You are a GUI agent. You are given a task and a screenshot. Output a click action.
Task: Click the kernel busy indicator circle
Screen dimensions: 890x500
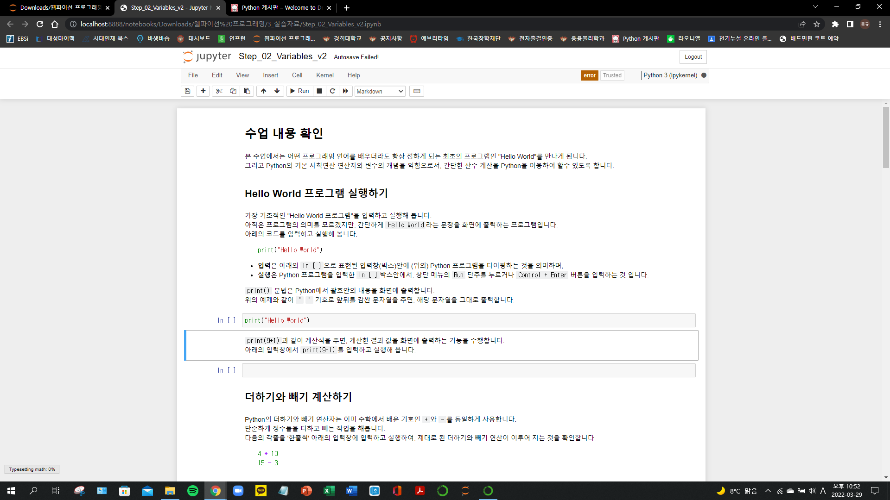(704, 75)
